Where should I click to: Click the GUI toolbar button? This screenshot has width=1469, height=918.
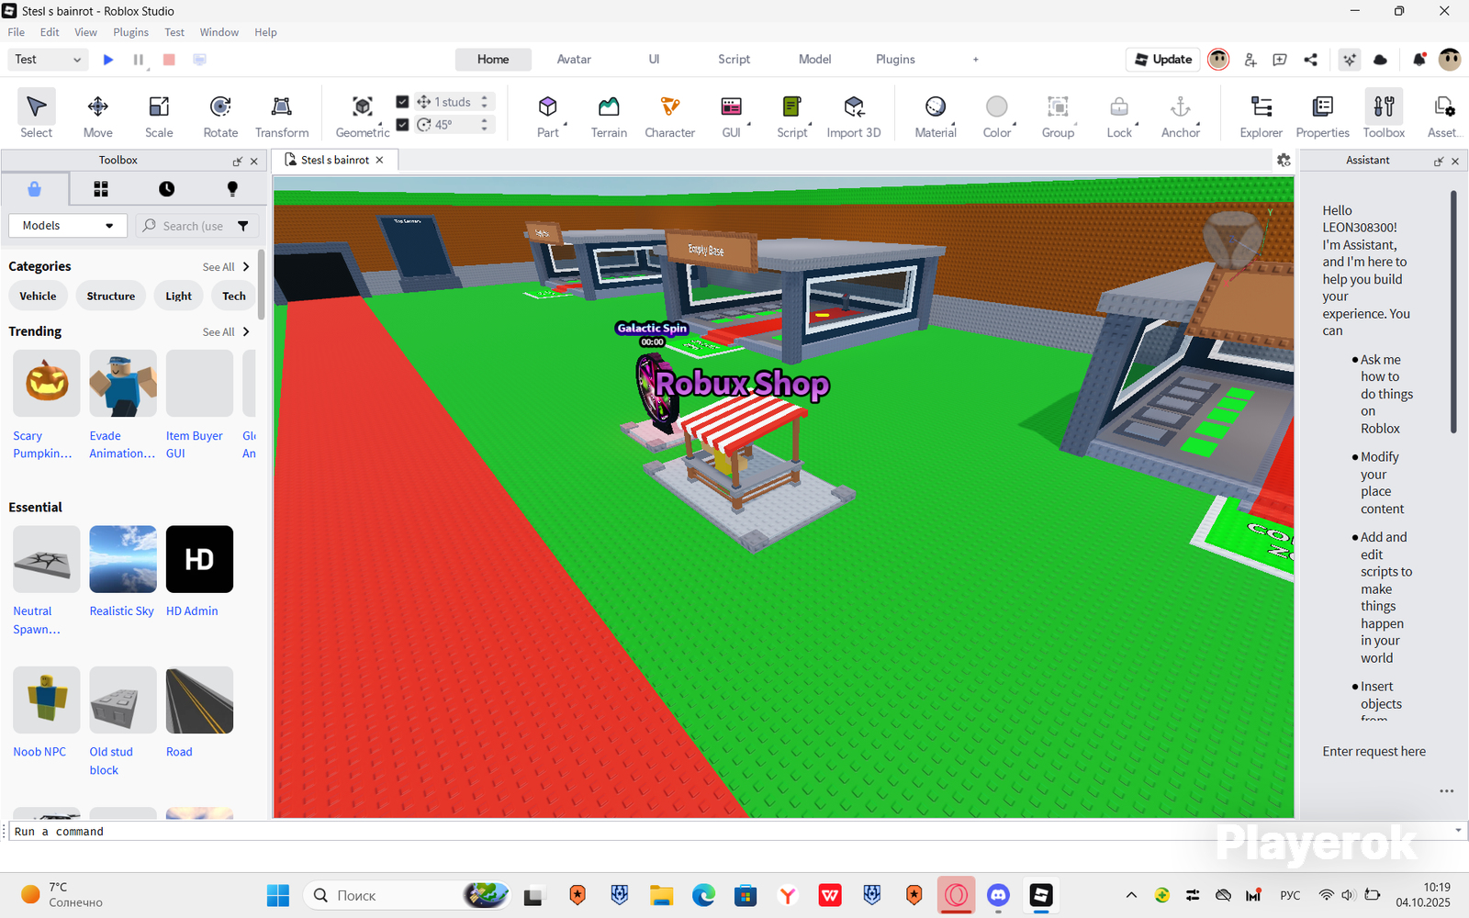(732, 115)
